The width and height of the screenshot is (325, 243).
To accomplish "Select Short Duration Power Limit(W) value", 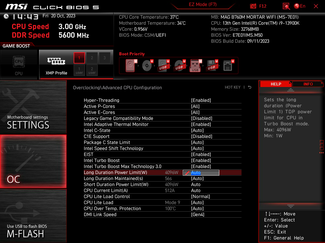I will click(x=196, y=184).
